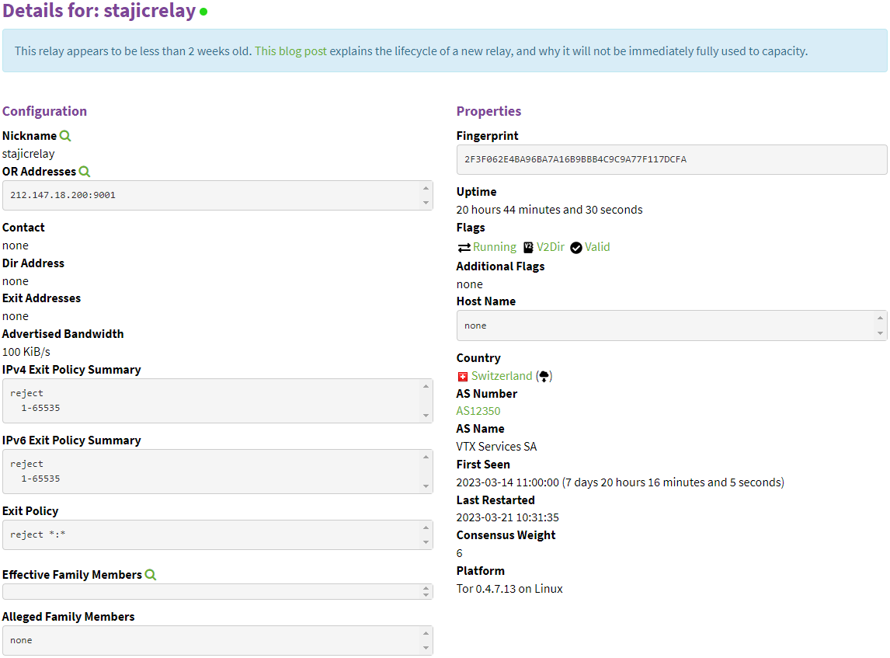Click the search icon beside OR Addresses

85,172
